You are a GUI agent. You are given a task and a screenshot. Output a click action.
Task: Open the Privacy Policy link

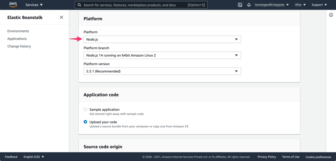pos(267,157)
